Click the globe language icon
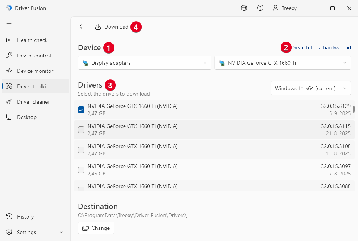This screenshot has width=358, height=241. [244, 8]
